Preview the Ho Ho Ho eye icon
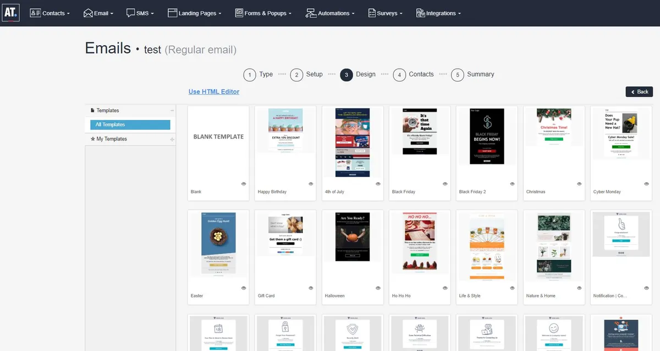This screenshot has height=351, width=660. click(x=445, y=288)
